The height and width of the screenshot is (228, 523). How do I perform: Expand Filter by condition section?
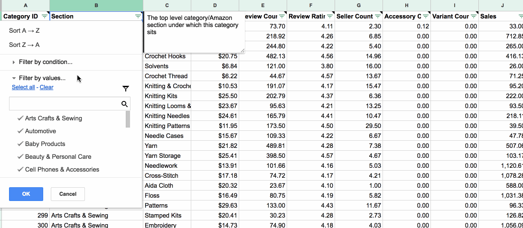point(42,62)
